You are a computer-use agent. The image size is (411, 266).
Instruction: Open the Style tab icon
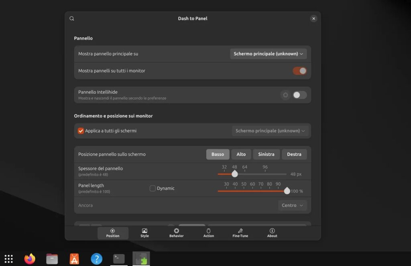[x=144, y=230]
